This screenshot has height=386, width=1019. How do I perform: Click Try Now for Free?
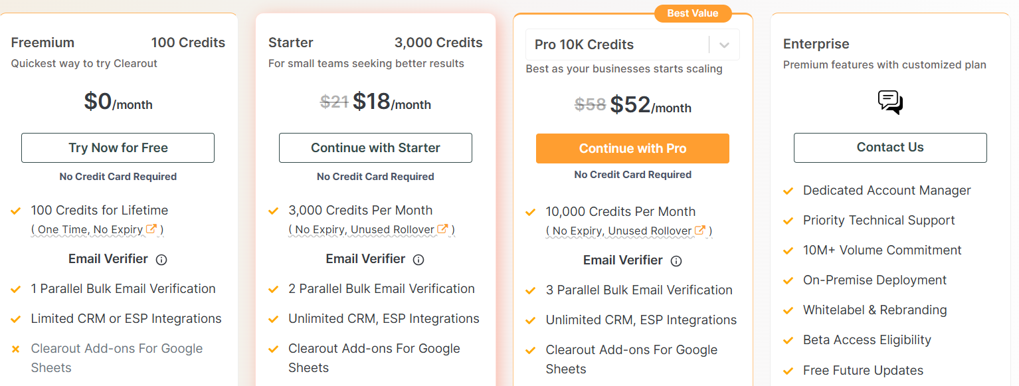(118, 147)
